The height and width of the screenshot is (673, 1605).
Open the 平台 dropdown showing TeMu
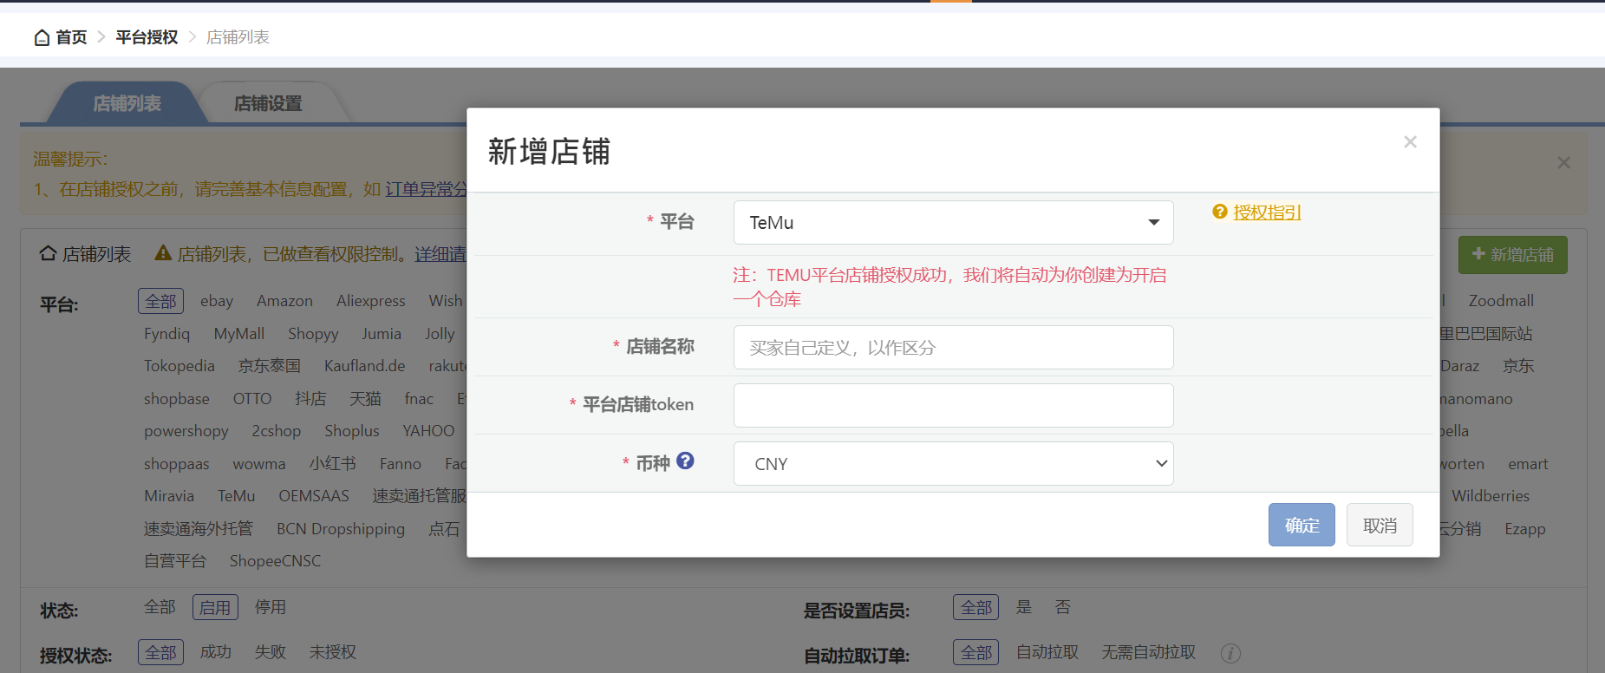click(953, 223)
